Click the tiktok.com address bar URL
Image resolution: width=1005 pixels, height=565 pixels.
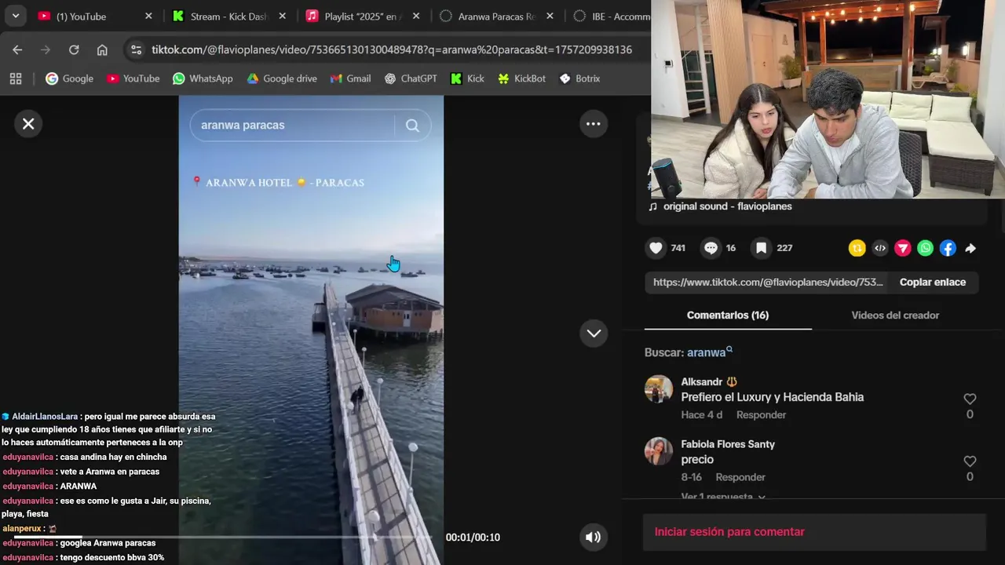tap(392, 49)
